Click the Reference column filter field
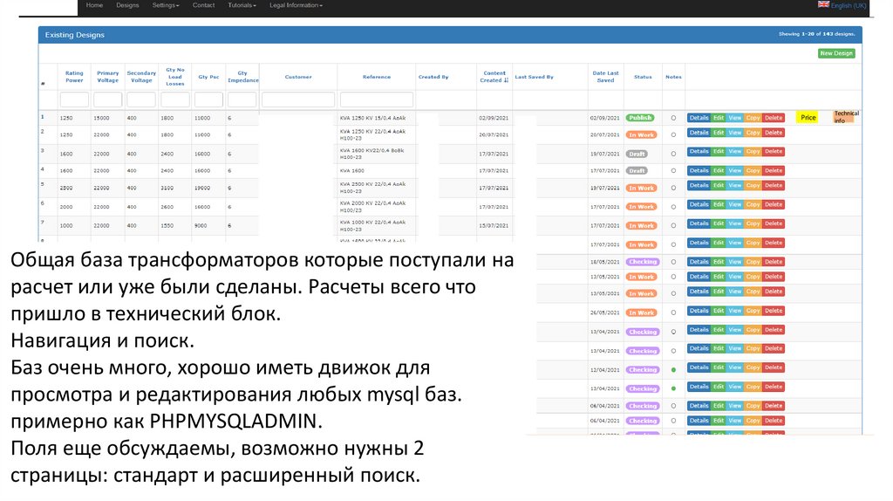The width and height of the screenshot is (893, 501). pyautogui.click(x=376, y=100)
